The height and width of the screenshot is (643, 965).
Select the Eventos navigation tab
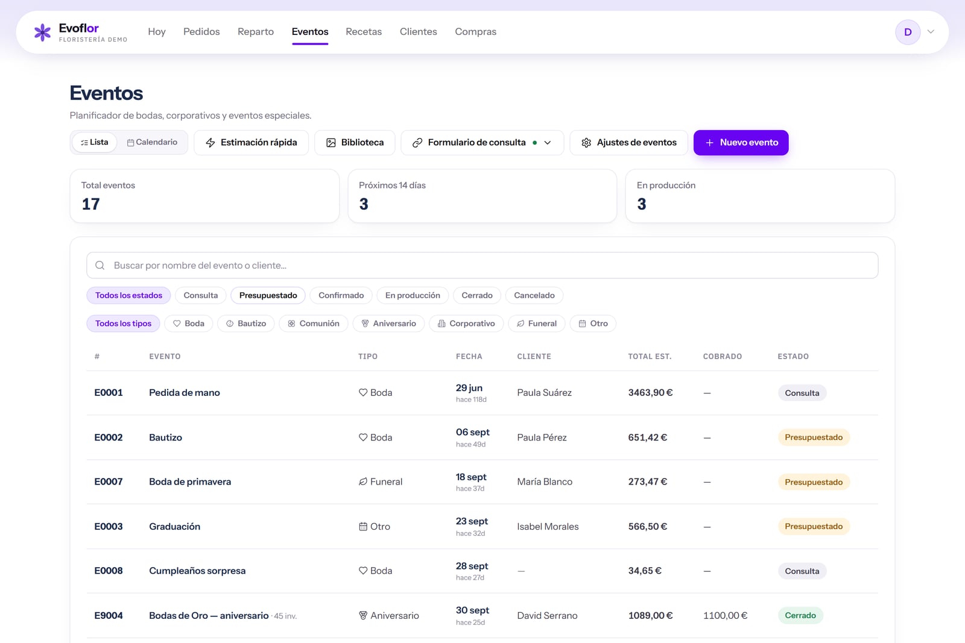click(310, 31)
